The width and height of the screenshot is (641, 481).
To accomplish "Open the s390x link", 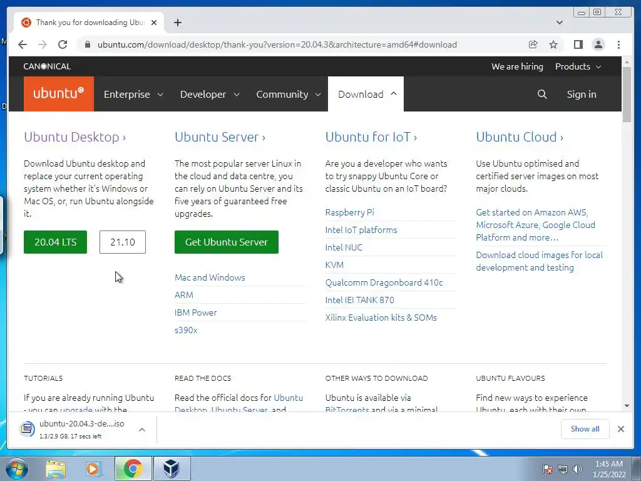I will pyautogui.click(x=186, y=330).
